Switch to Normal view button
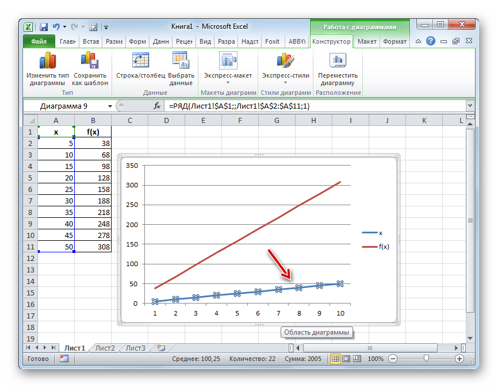The image size is (498, 388). [x=335, y=359]
